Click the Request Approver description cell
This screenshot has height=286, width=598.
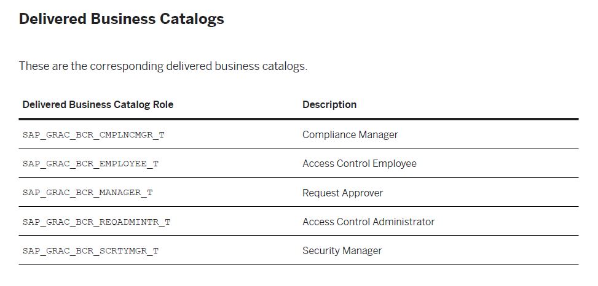coord(342,193)
